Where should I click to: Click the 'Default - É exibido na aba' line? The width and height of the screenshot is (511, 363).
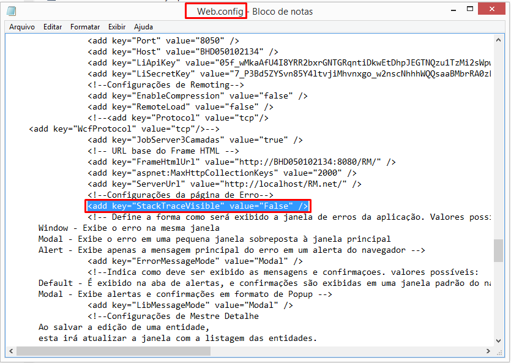(264, 283)
